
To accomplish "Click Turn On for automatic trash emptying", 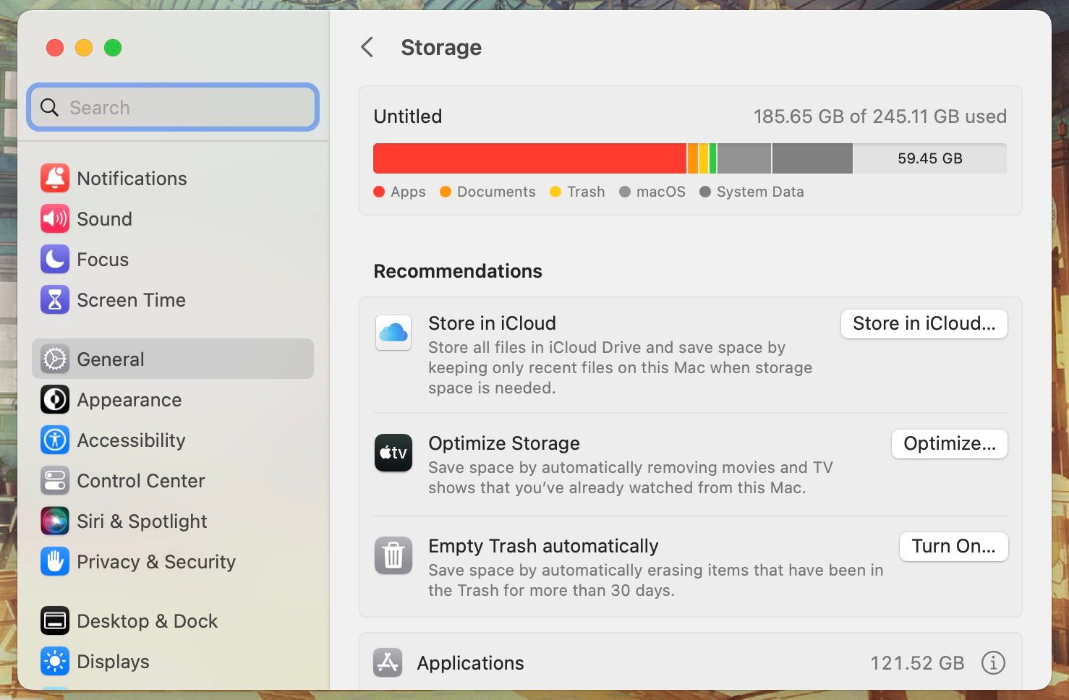I will [953, 546].
